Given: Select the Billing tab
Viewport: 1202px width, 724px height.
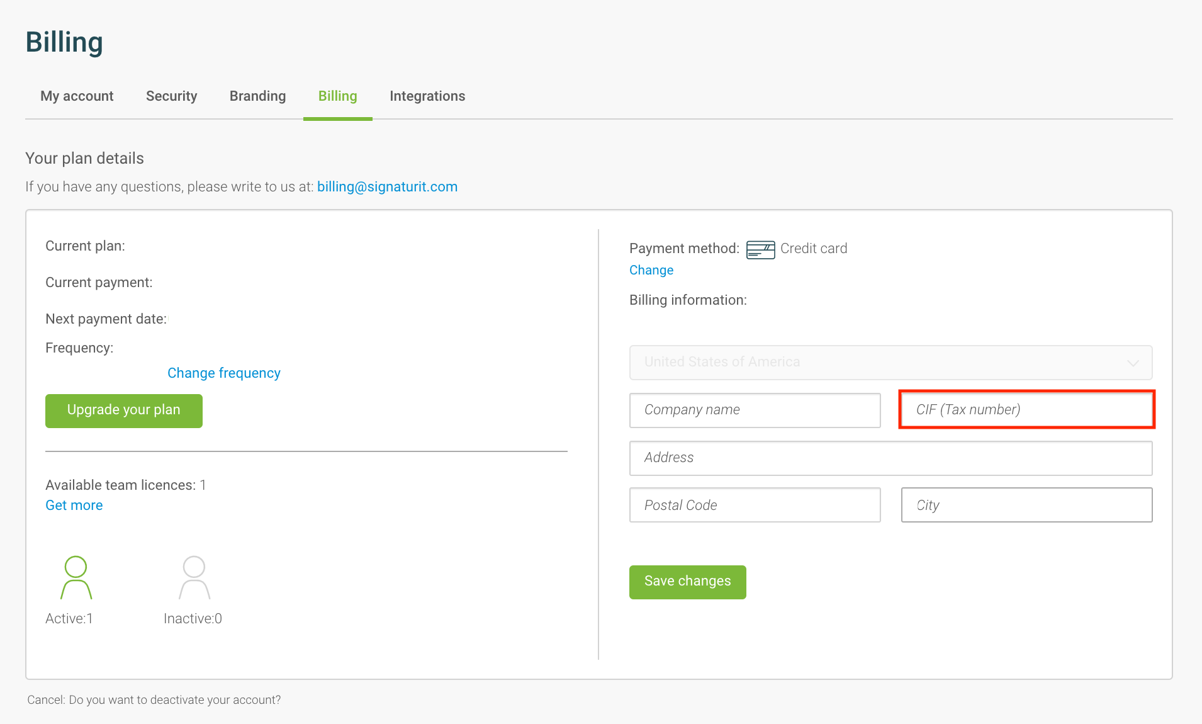Looking at the screenshot, I should [x=337, y=96].
